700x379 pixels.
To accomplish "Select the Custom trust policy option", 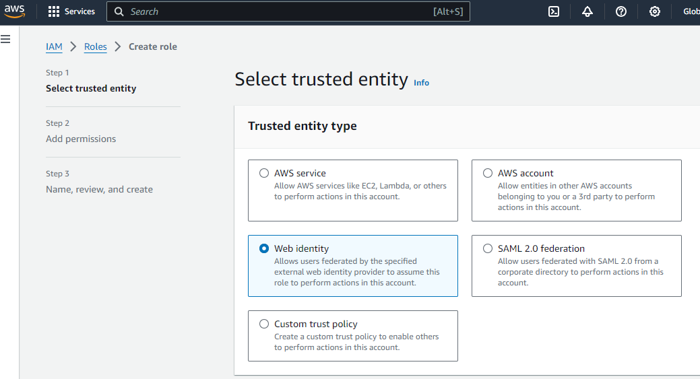I will (x=264, y=324).
